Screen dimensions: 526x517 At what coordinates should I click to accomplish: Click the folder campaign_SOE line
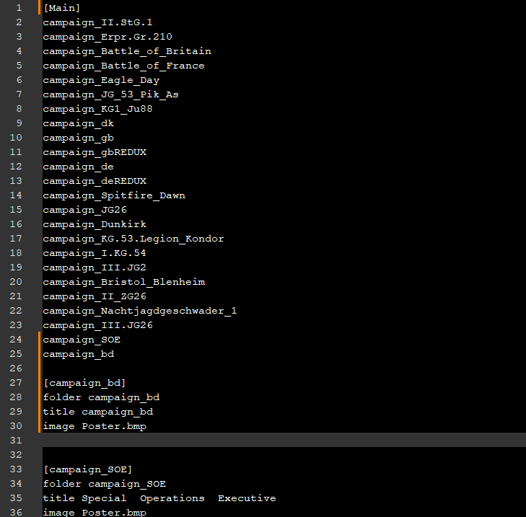click(105, 484)
